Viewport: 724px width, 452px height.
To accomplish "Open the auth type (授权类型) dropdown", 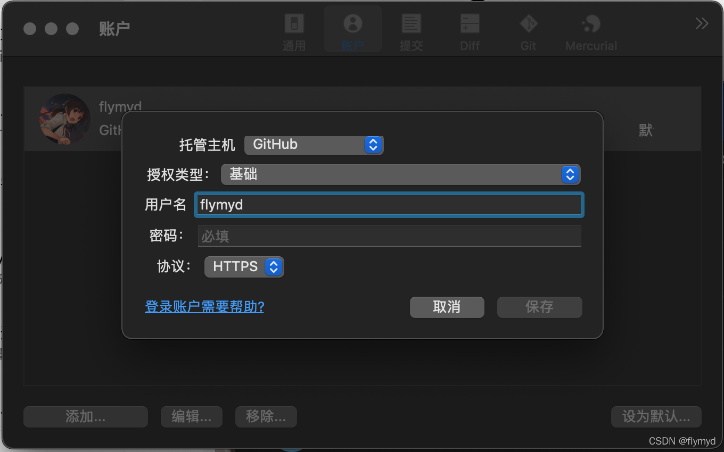I will click(x=400, y=174).
